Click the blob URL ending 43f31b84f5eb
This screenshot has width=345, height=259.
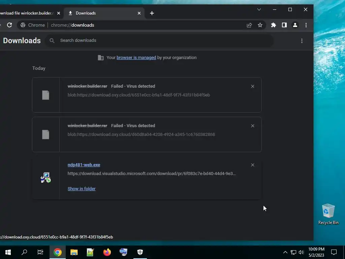tap(138, 95)
